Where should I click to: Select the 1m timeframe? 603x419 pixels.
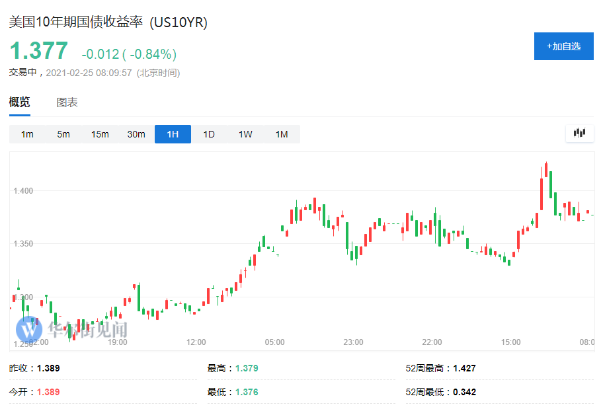(27, 134)
